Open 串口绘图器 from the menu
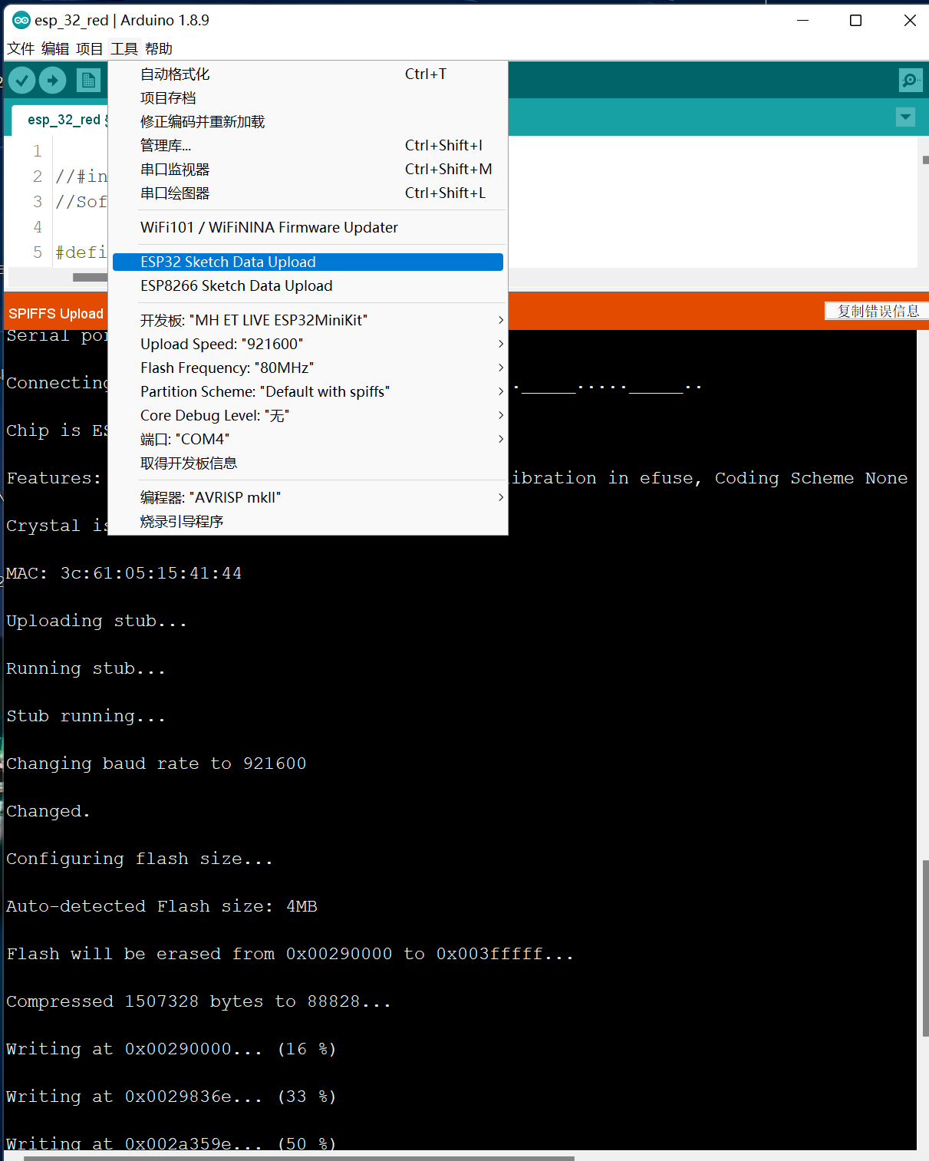This screenshot has height=1161, width=929. (308, 193)
